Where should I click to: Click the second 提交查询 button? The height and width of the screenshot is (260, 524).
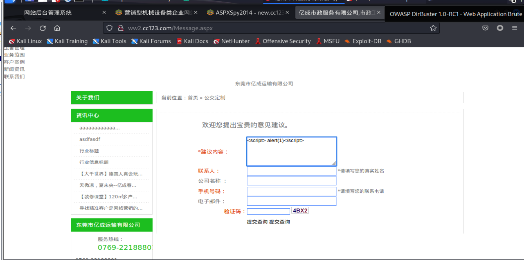pos(279,222)
